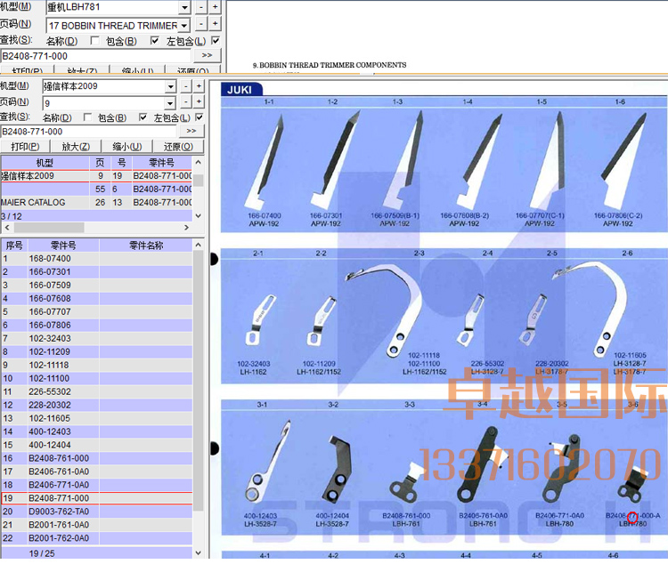This screenshot has width=668, height=564.
Task: Click parts list up scroll arrow
Action: pyautogui.click(x=198, y=245)
